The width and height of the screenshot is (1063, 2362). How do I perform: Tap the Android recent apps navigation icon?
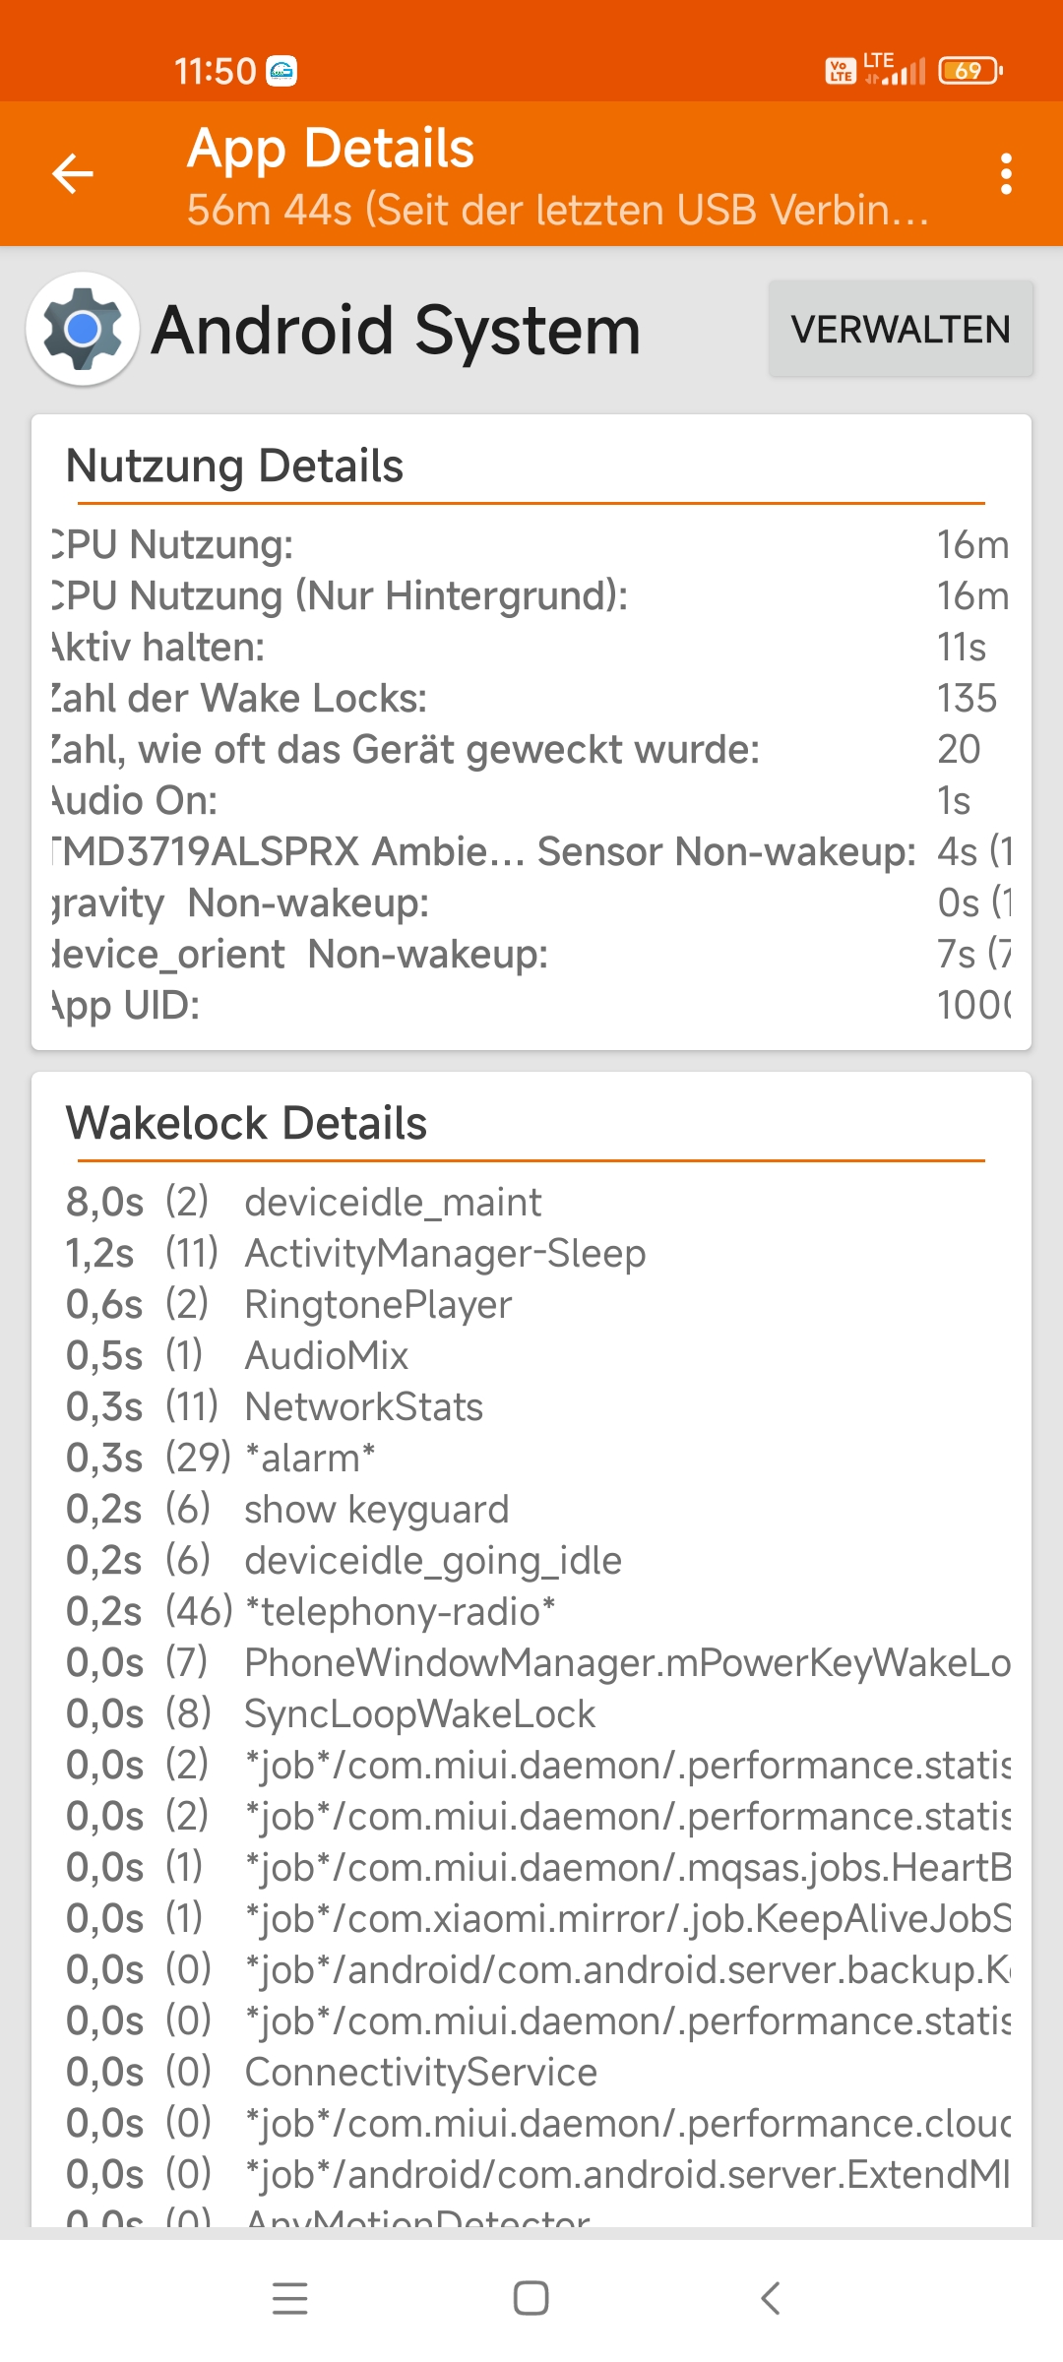(289, 2298)
